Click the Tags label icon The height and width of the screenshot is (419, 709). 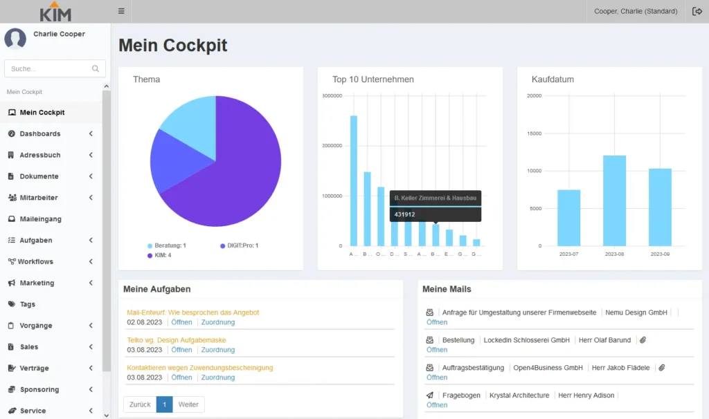[x=11, y=304]
